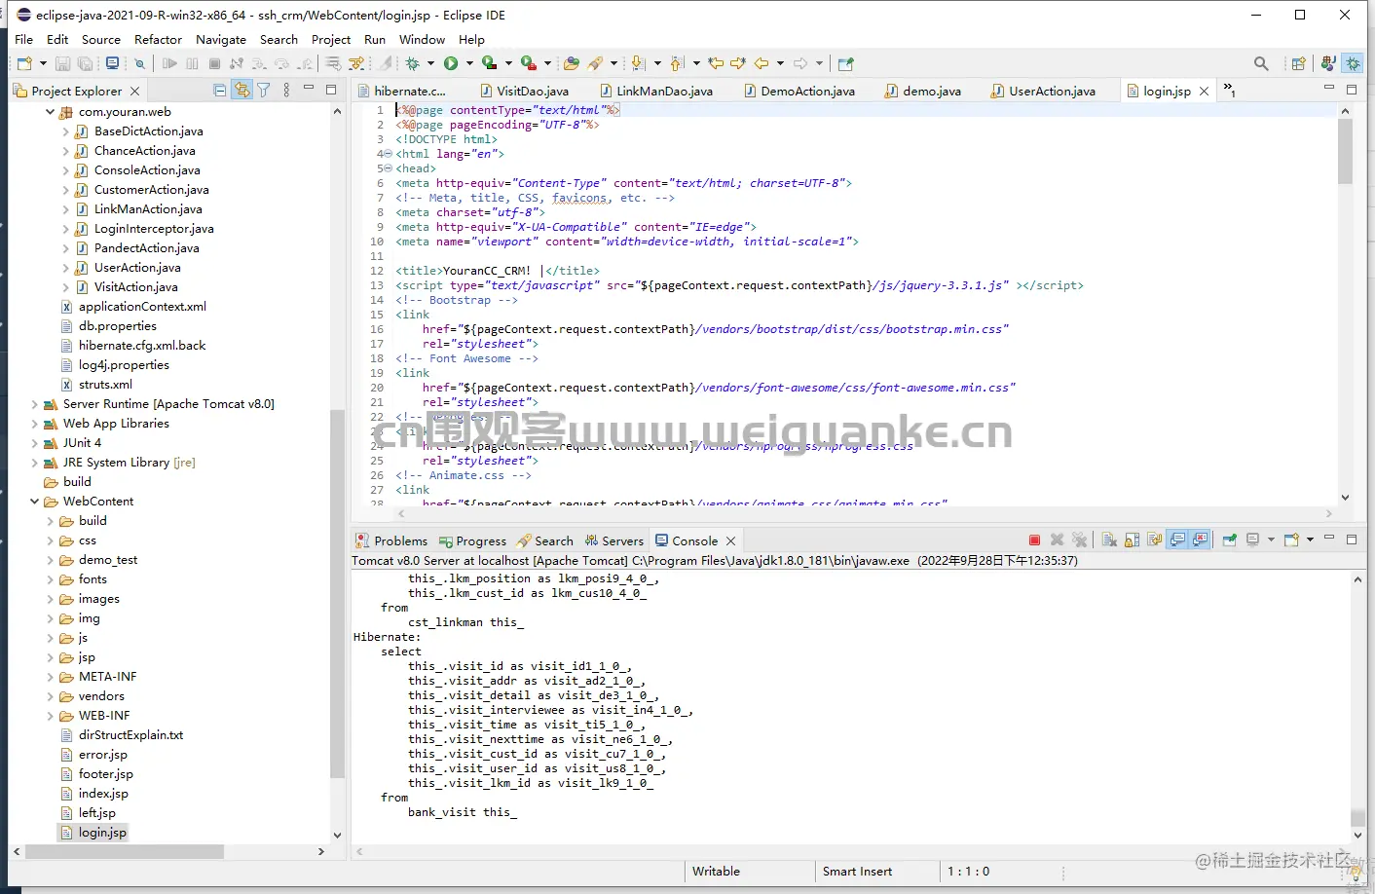Click the Project Explorer vertical scrollbar thumb
This screenshot has width=1375, height=894.
click(337, 594)
